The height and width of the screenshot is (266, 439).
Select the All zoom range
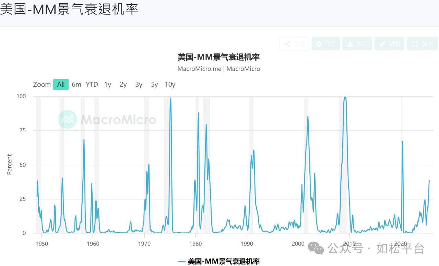point(61,84)
